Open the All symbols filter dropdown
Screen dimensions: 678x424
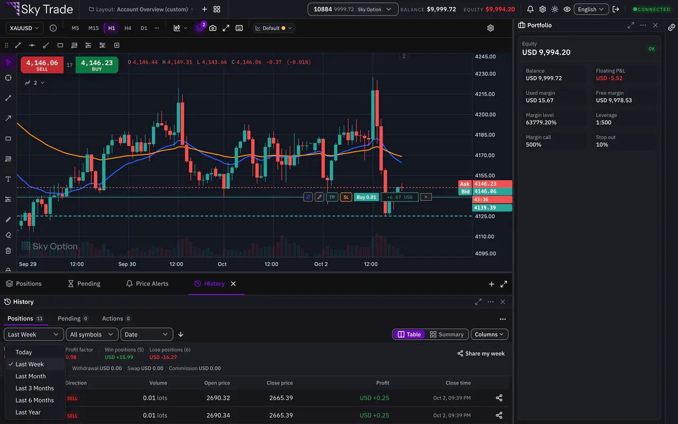click(x=92, y=334)
